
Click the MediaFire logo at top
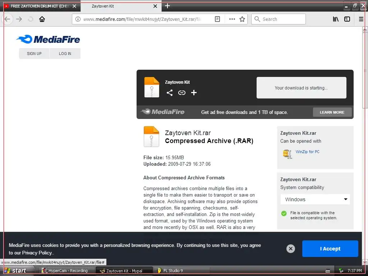click(x=48, y=39)
